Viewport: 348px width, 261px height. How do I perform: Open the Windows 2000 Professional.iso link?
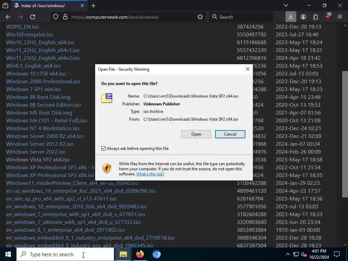tap(43, 81)
